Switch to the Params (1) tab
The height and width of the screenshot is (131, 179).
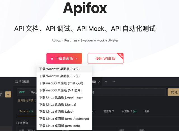coord(26,111)
